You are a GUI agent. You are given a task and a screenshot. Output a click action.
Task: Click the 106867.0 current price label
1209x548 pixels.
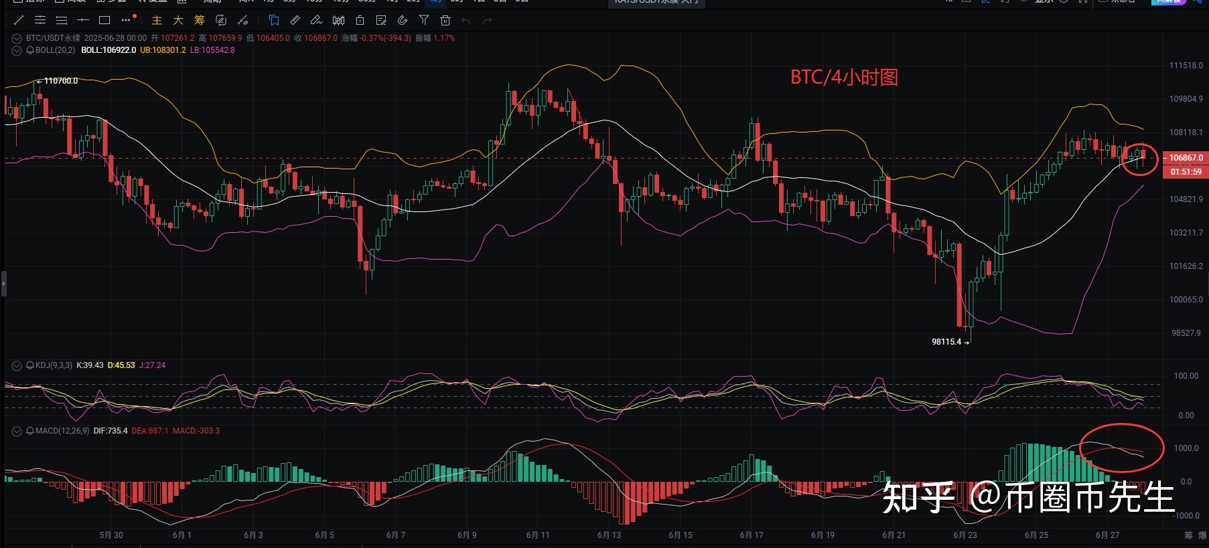1186,158
